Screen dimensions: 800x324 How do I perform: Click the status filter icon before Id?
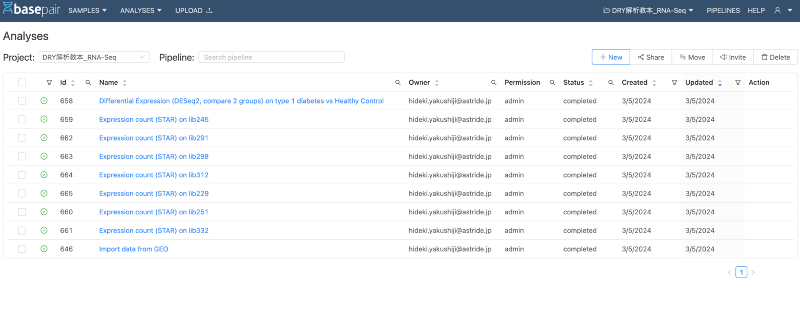pos(49,83)
